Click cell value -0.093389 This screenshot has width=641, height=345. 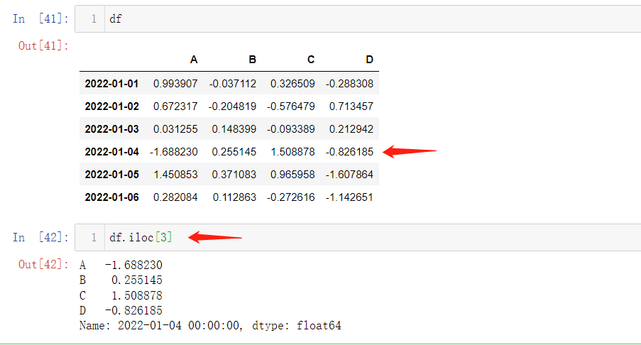click(x=290, y=129)
